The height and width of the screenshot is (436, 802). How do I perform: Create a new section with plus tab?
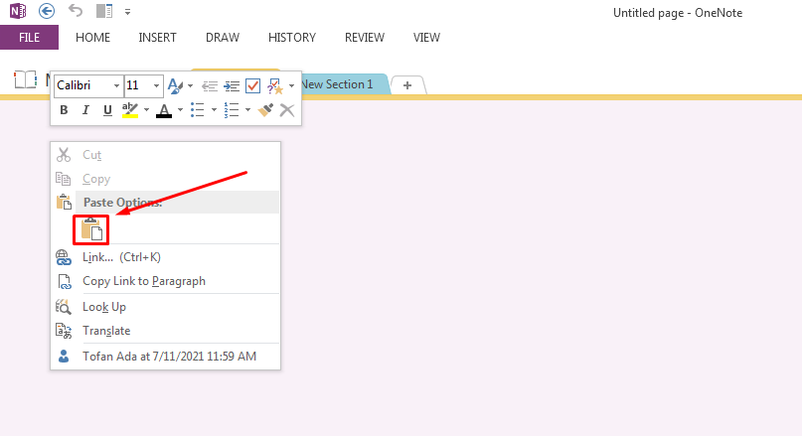pyautogui.click(x=407, y=85)
